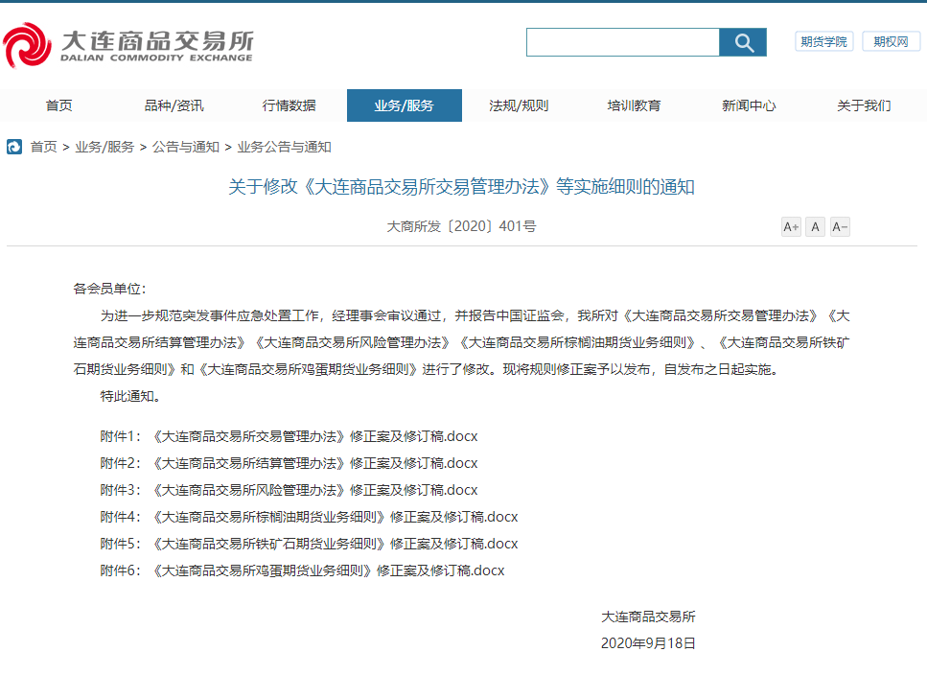Viewport: 927px width, 675px height.
Task: Download 附件2 结算管理办法 docx
Action: (289, 463)
